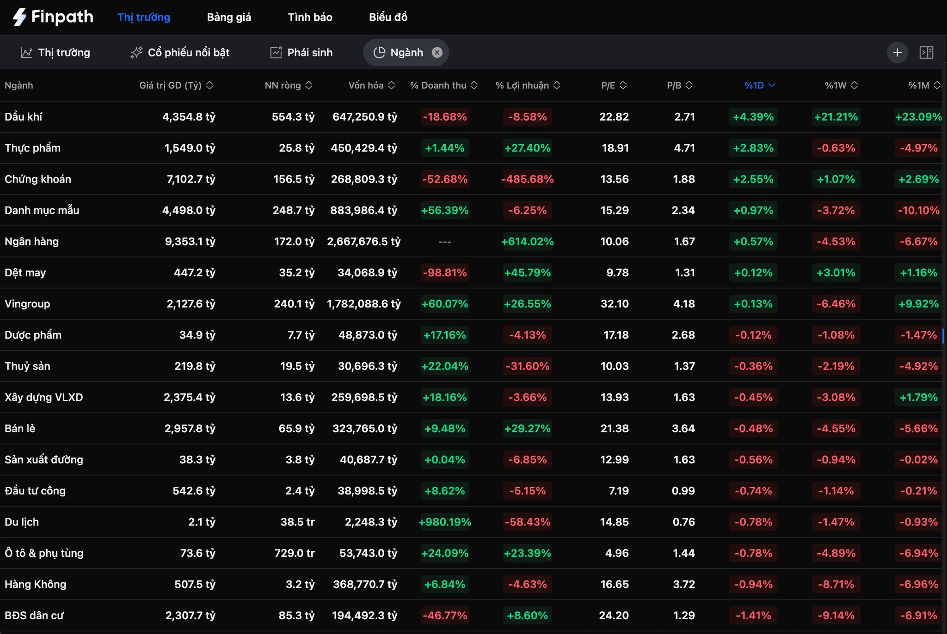Switch to Cổ phiếu nổi bật tab

click(x=180, y=53)
